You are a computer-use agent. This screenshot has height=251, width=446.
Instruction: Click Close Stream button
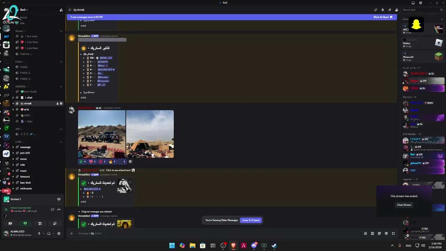[x=404, y=205]
